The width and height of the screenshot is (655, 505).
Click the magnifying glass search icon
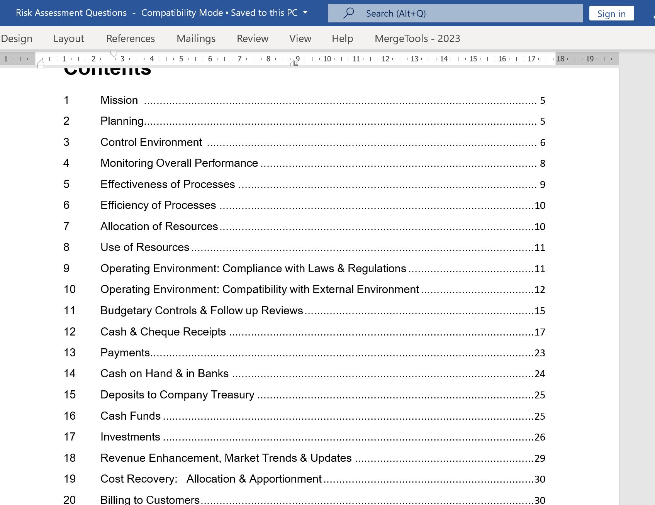[348, 13]
